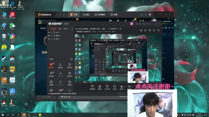Select the first orange scene tab
This screenshot has height=117, width=209.
[54, 29]
